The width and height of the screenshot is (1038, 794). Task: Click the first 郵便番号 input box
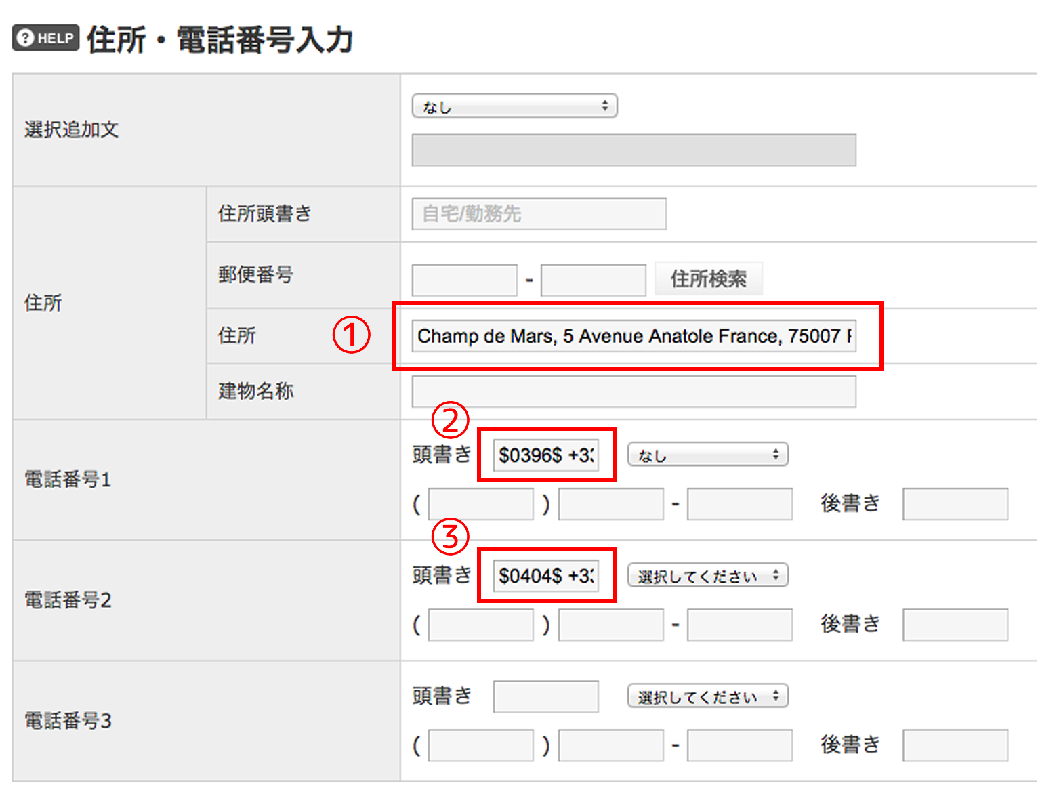tap(464, 280)
